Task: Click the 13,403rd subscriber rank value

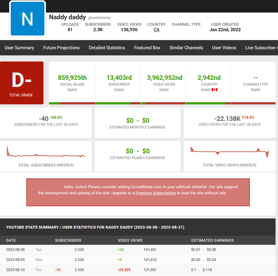Action: (119, 78)
